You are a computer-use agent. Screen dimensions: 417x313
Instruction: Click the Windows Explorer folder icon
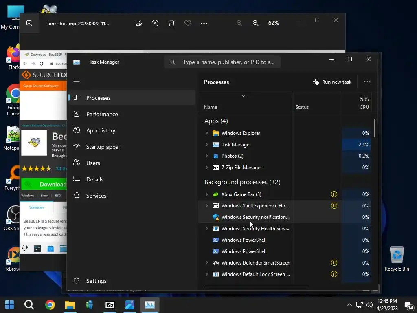(x=216, y=133)
